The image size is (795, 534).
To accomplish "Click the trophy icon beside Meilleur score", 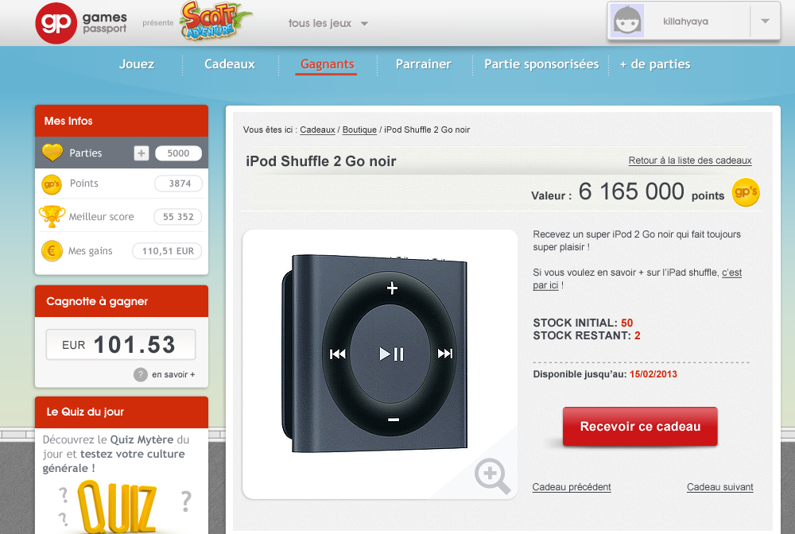I will (x=52, y=216).
